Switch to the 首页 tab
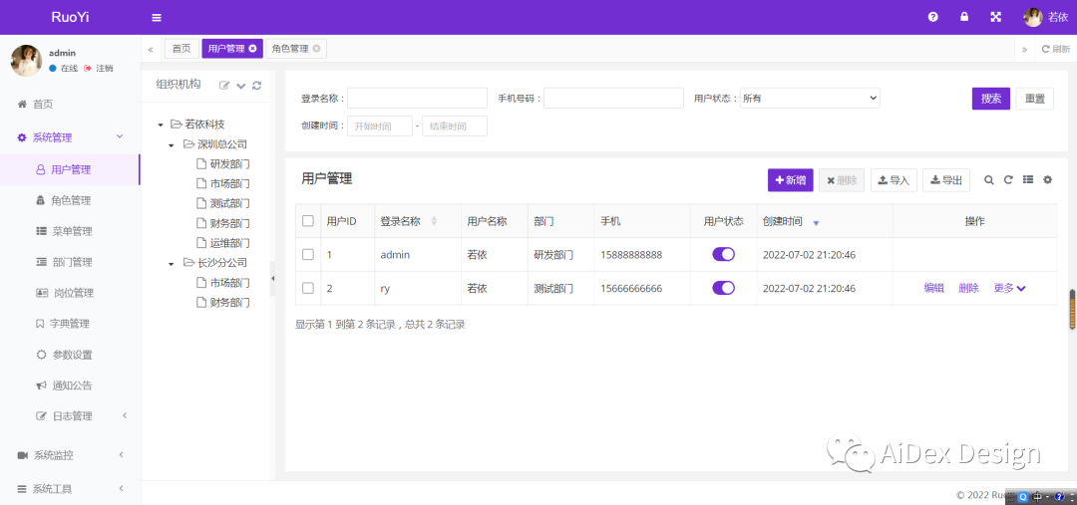 (181, 49)
